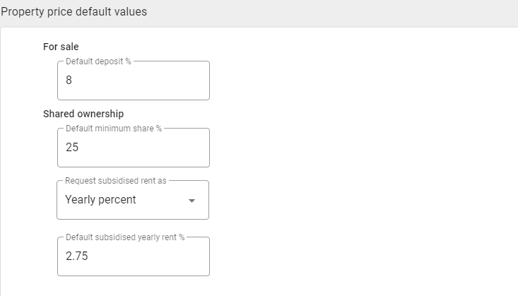Click the value 8 in the deposit field
Viewport: 518px width, 296px height.
tap(69, 80)
